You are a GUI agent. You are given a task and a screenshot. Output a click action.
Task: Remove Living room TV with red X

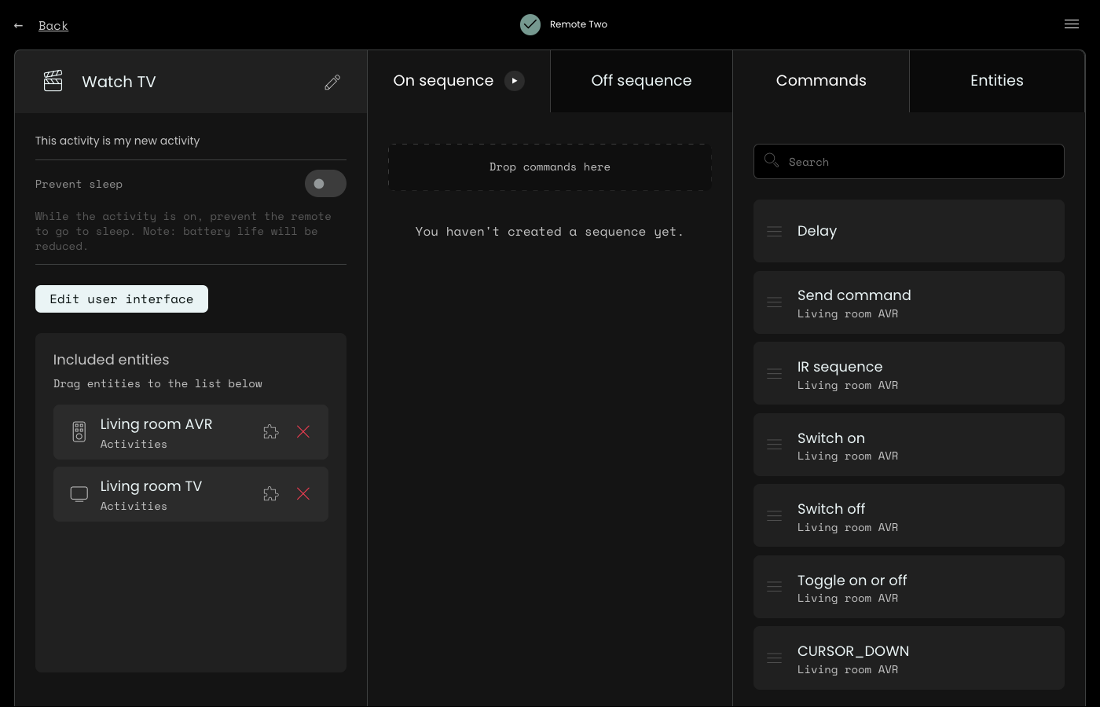(x=303, y=494)
